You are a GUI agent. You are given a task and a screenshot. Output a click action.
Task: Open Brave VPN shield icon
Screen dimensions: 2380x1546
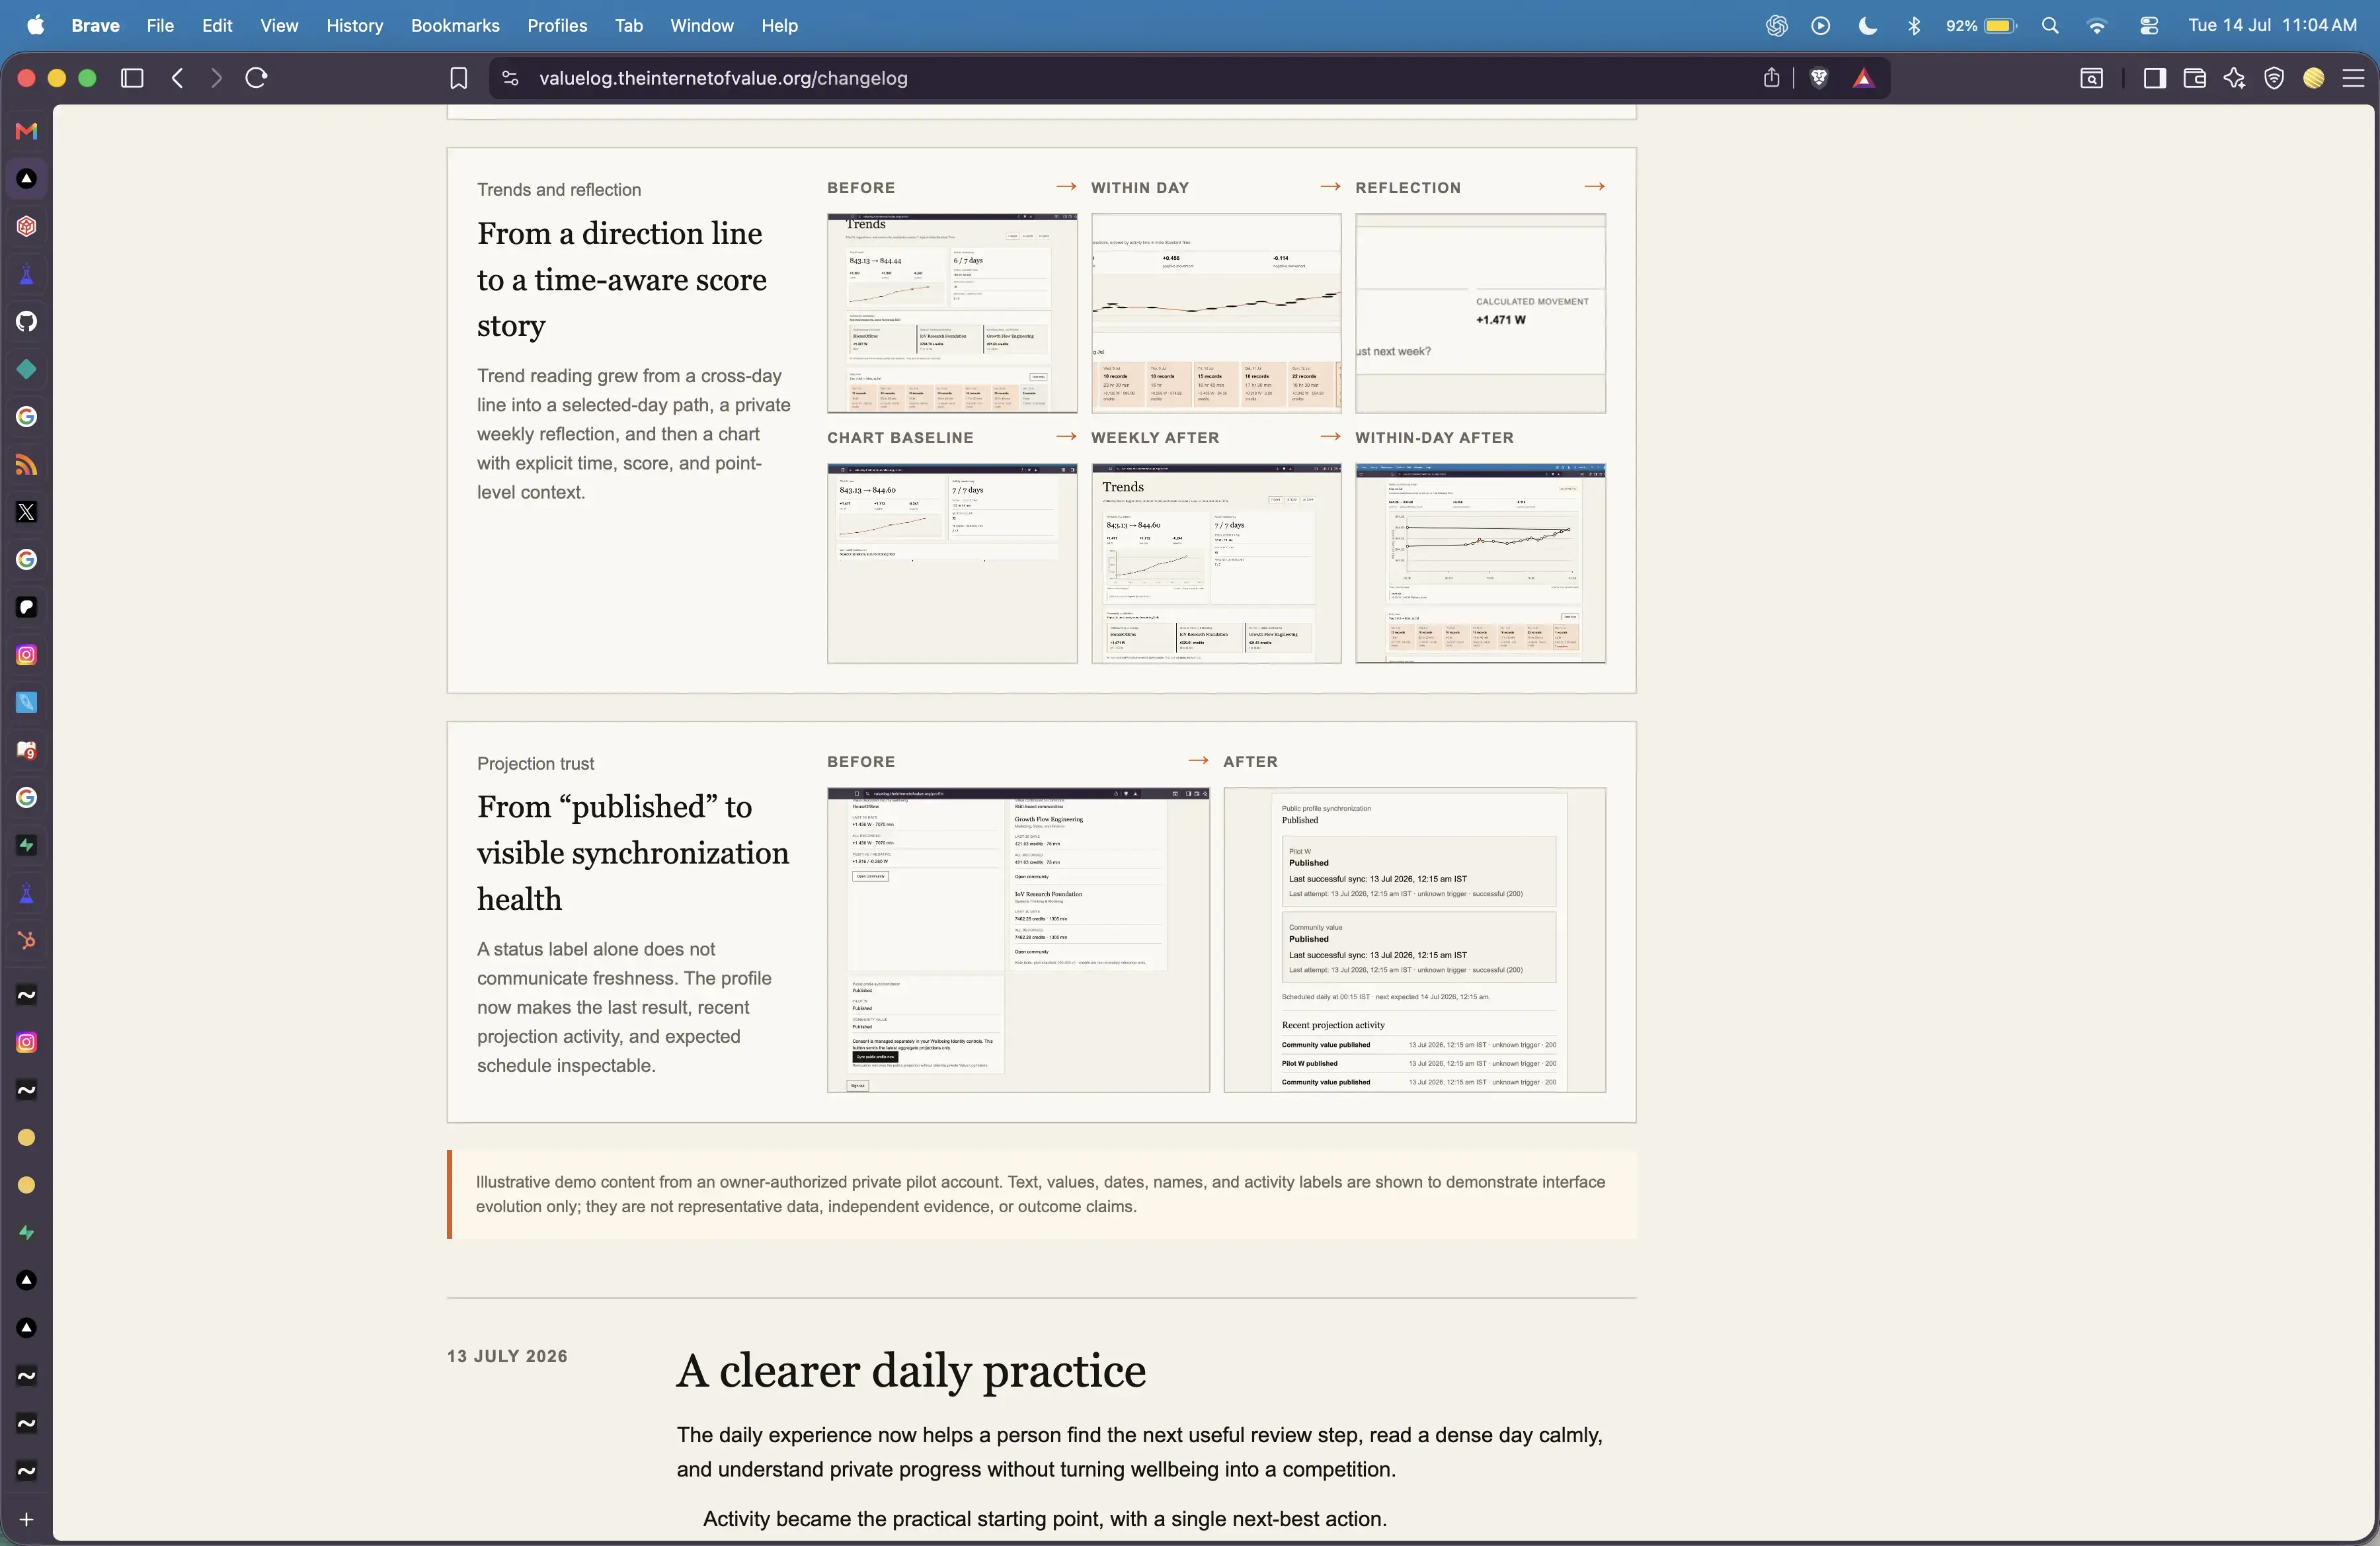(x=2274, y=78)
